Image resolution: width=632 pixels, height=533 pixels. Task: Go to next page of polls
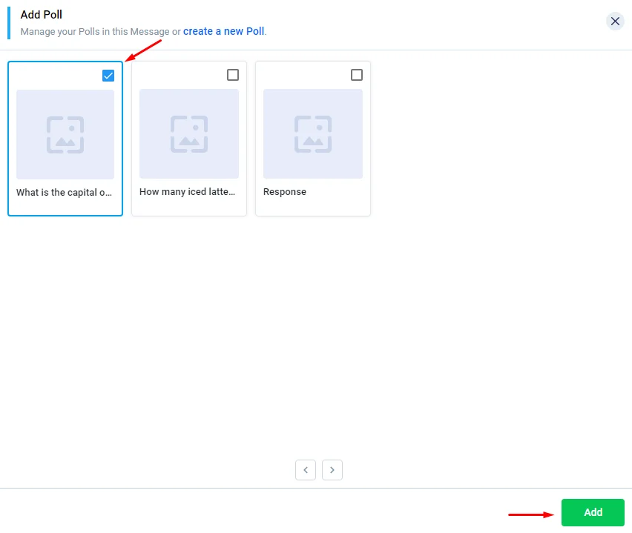pos(332,470)
